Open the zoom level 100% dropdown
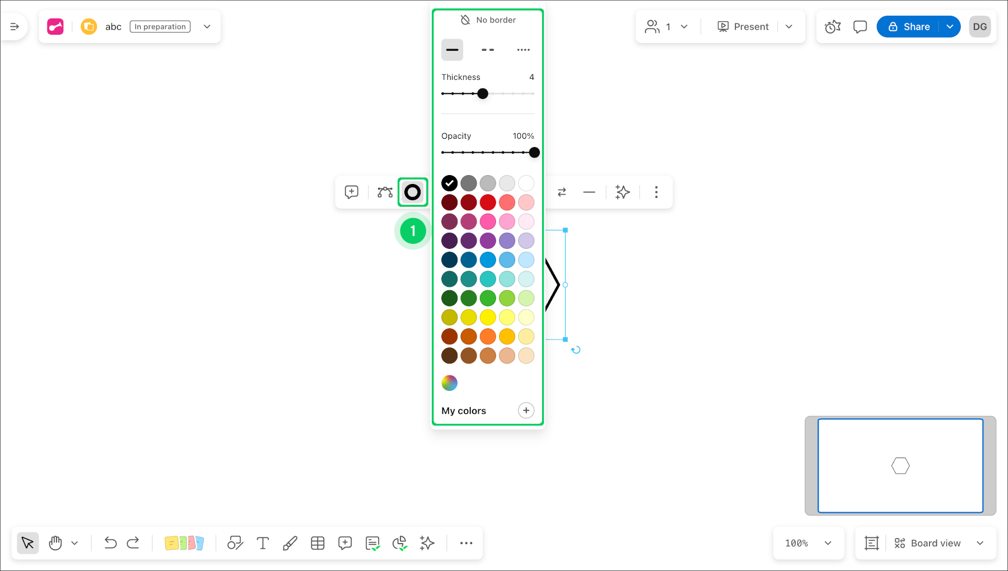 click(x=808, y=543)
